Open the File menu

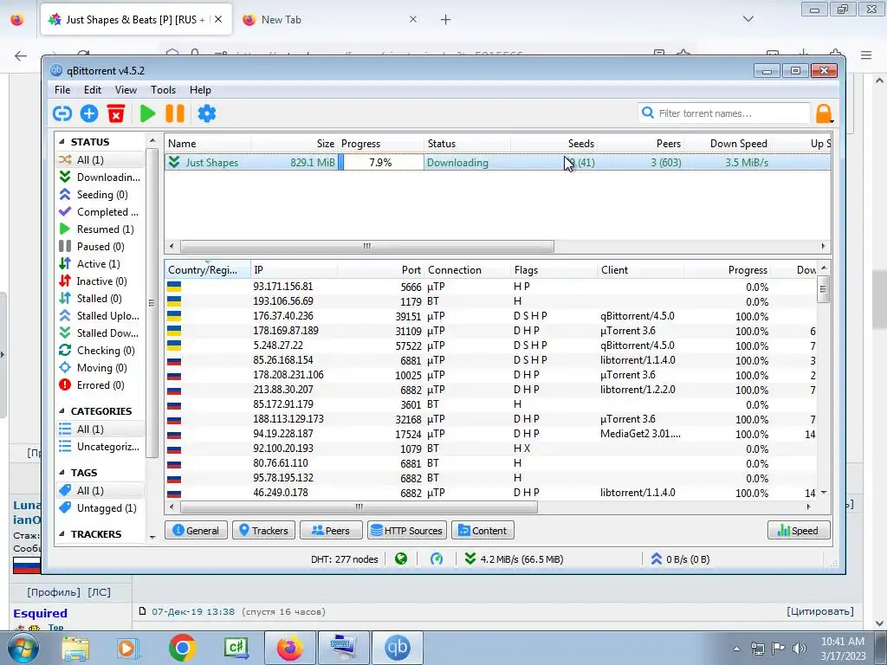(62, 90)
